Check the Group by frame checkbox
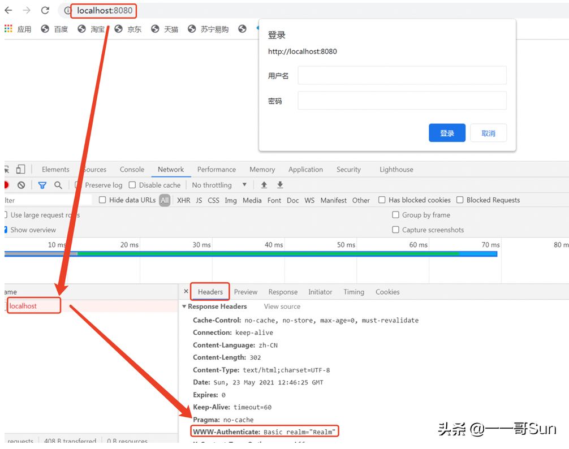The width and height of the screenshot is (569, 449). coord(395,215)
